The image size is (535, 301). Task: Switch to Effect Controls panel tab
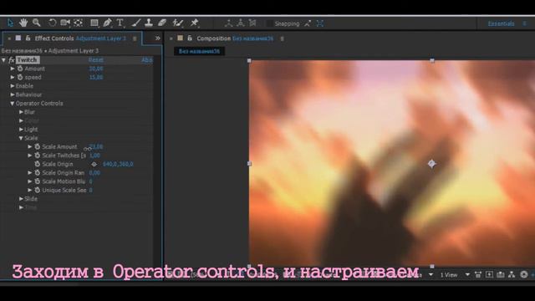pyautogui.click(x=80, y=38)
